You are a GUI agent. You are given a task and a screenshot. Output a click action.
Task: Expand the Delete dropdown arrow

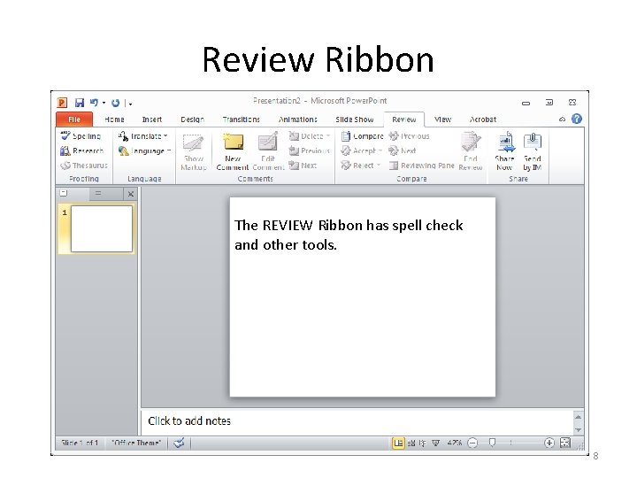[328, 135]
